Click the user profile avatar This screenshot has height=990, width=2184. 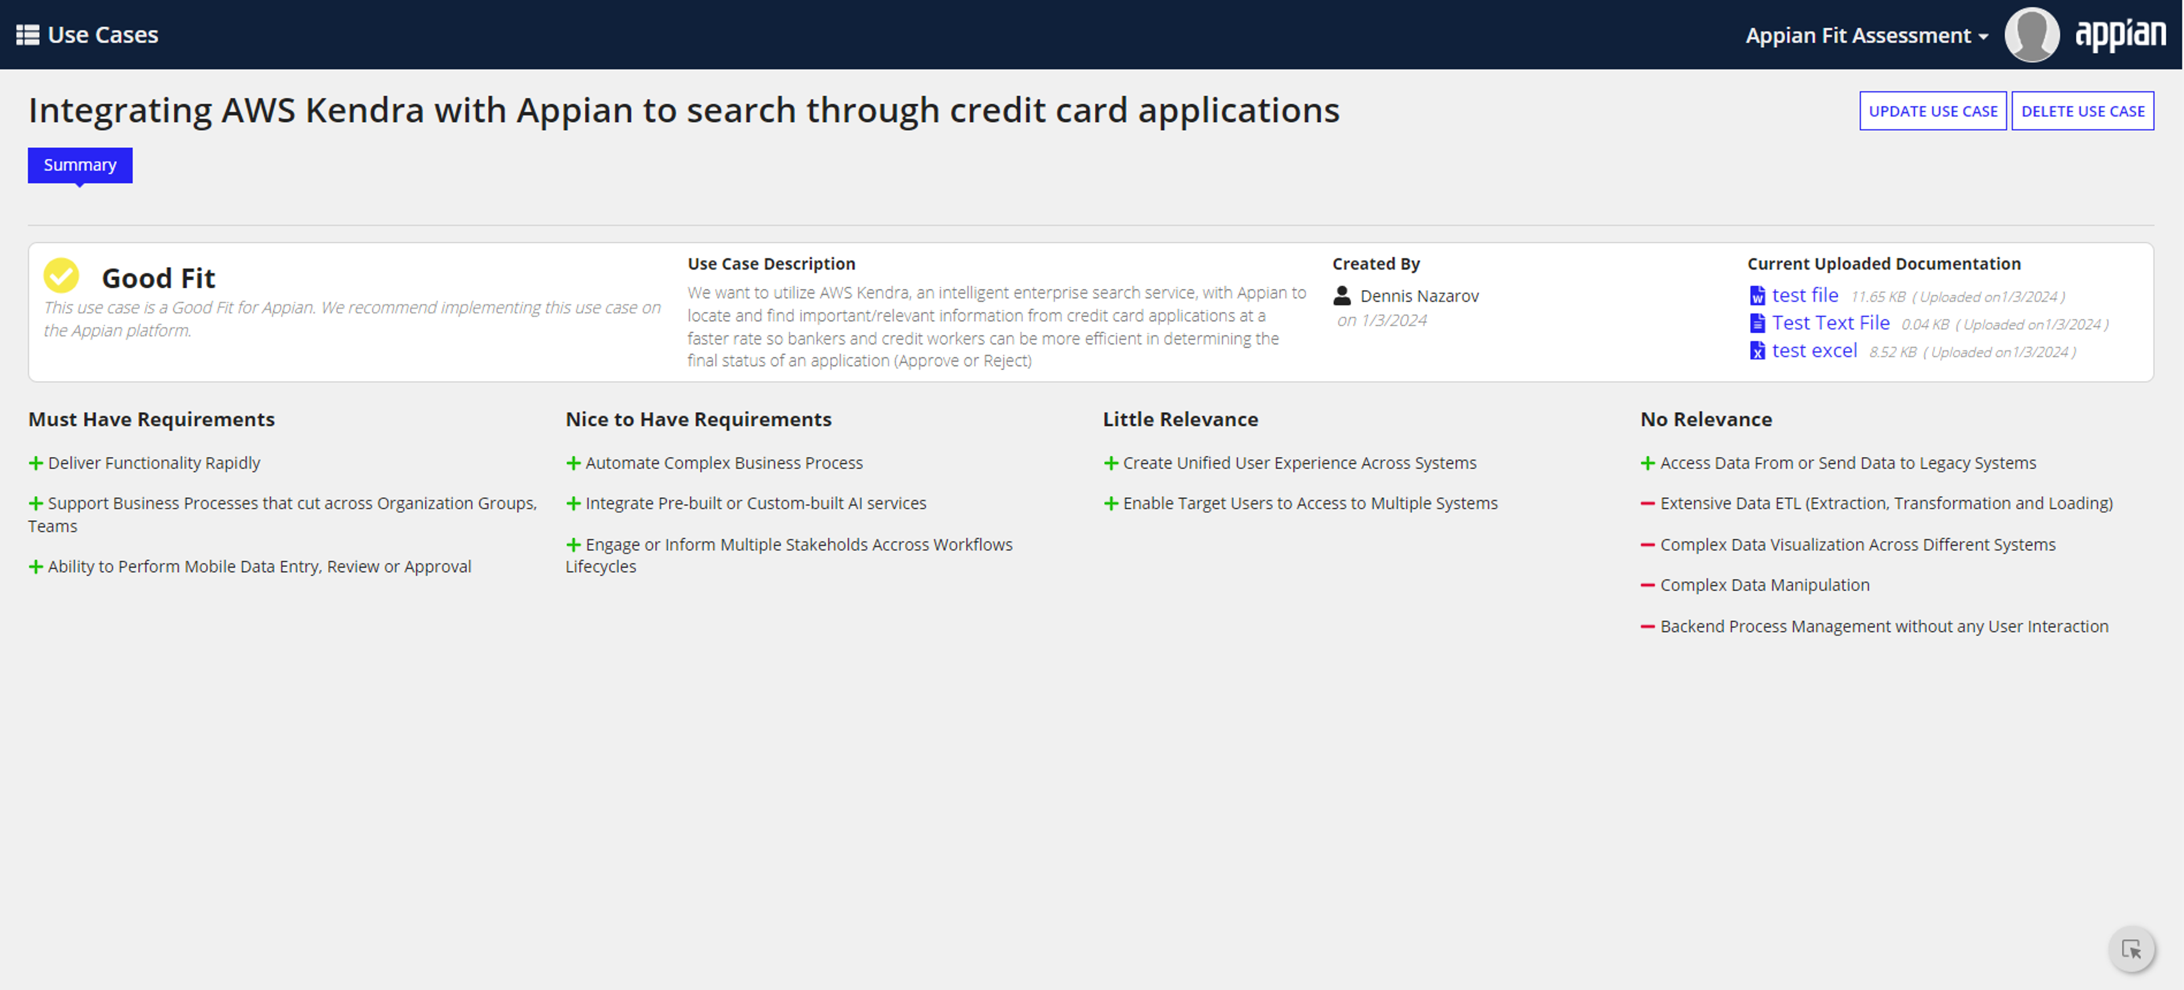(x=2032, y=35)
